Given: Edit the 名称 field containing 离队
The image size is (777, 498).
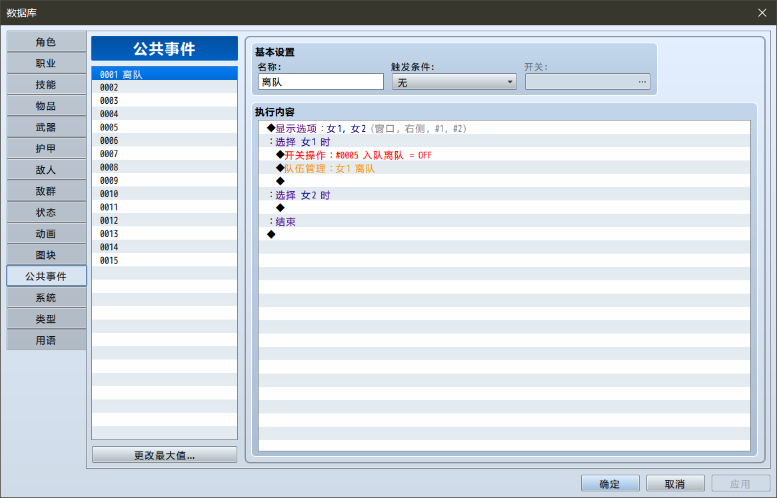Looking at the screenshot, I should 321,82.
